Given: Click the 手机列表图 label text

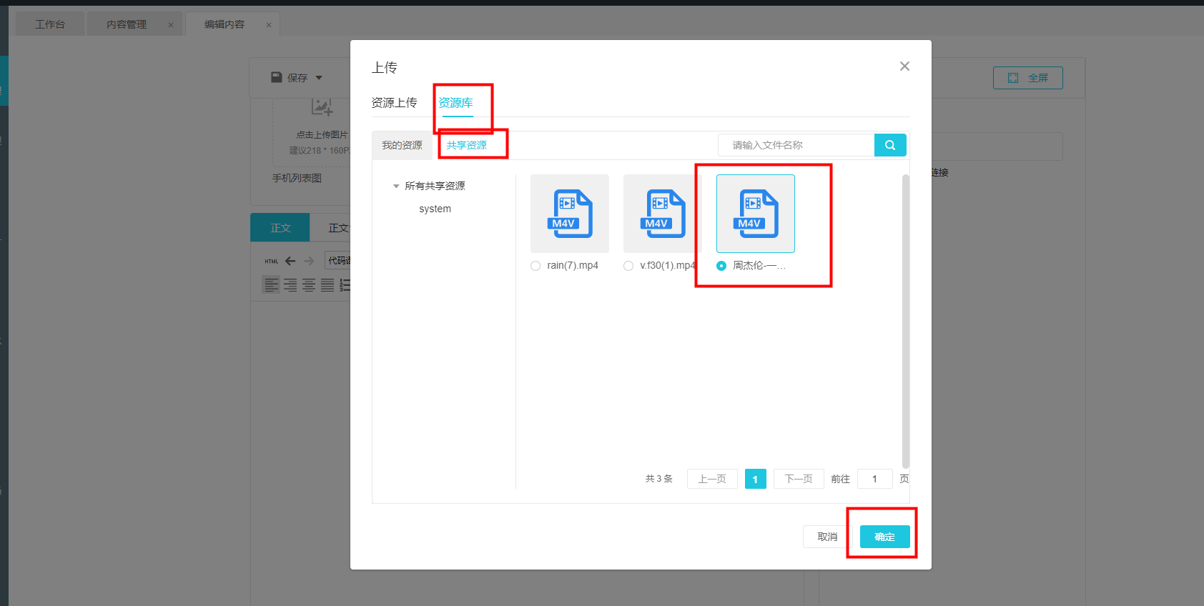Looking at the screenshot, I should coord(297,178).
